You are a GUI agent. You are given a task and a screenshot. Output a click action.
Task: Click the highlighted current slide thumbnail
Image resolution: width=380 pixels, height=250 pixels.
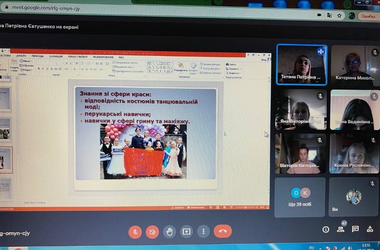pyautogui.click(x=6, y=160)
